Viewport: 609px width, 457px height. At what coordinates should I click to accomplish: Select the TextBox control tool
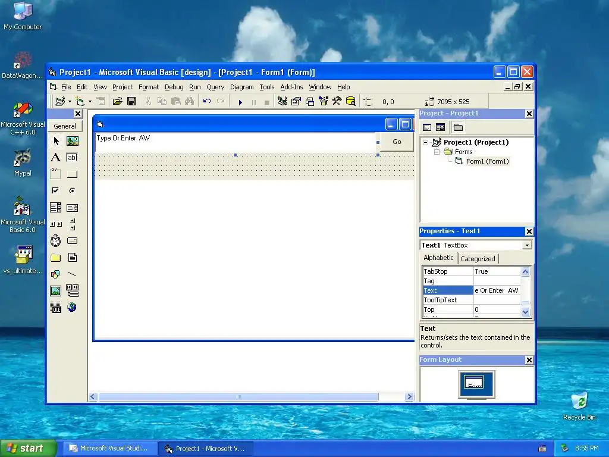[x=72, y=157]
